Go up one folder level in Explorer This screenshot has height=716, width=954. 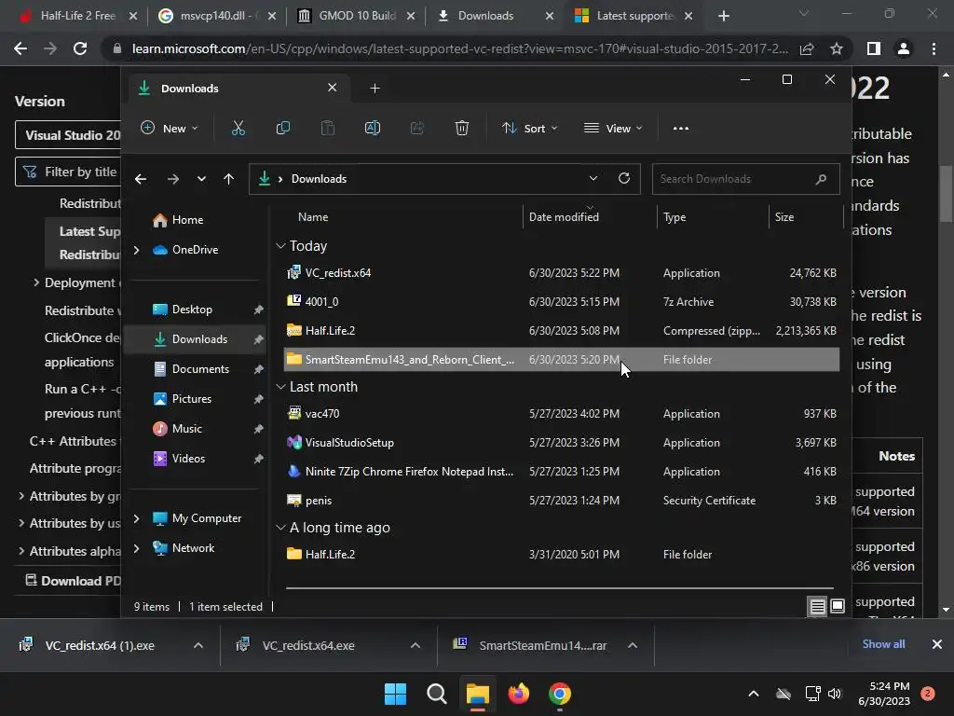(x=229, y=179)
